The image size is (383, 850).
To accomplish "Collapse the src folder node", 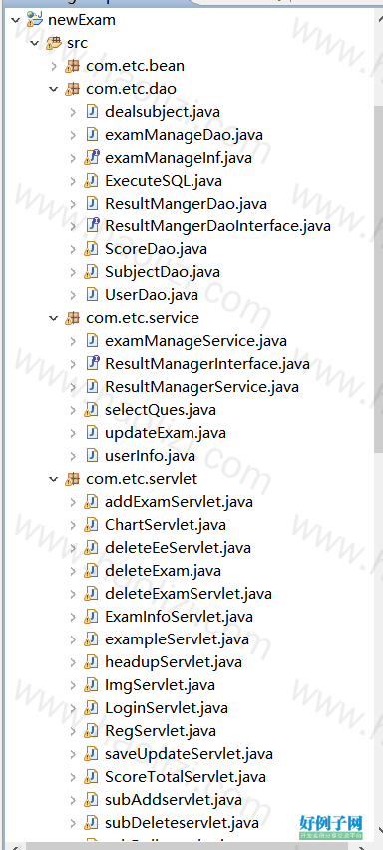I will (x=35, y=43).
